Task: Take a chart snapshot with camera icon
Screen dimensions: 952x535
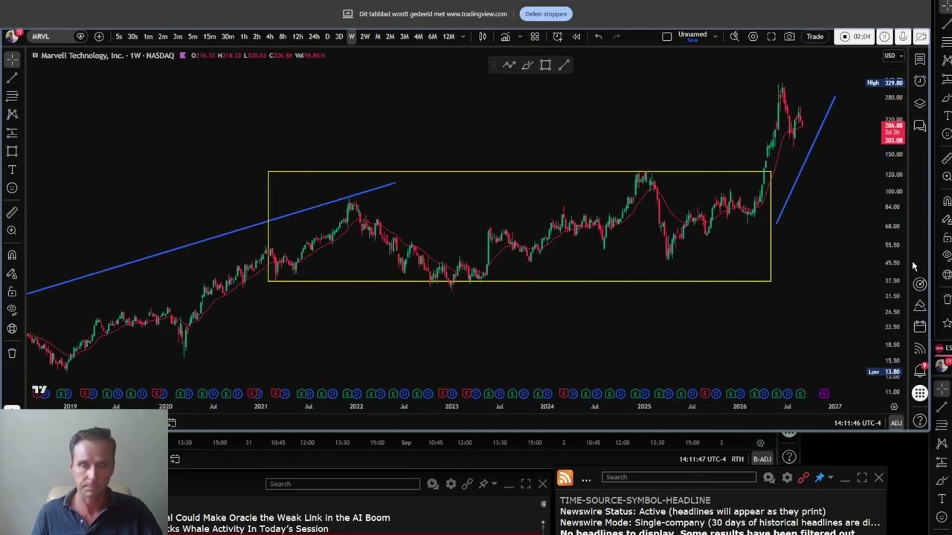Action: pos(789,36)
